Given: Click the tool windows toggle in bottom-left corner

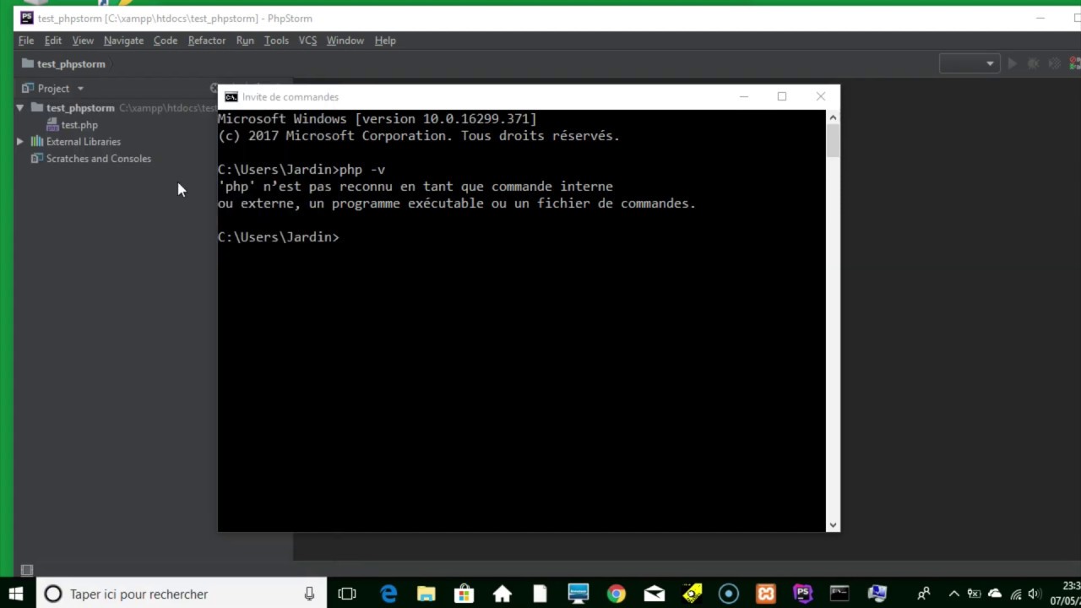Looking at the screenshot, I should (26, 571).
